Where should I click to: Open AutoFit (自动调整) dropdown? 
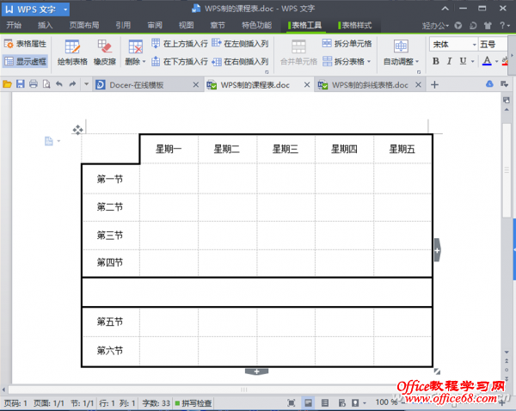pos(401,52)
